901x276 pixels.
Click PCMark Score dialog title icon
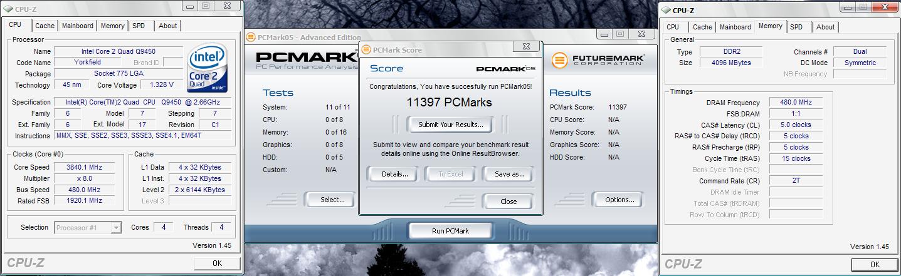coord(366,50)
